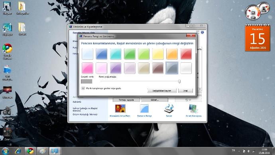Expand the Renk karıştırıcıyı göster veya gizle chevron

click(x=83, y=88)
